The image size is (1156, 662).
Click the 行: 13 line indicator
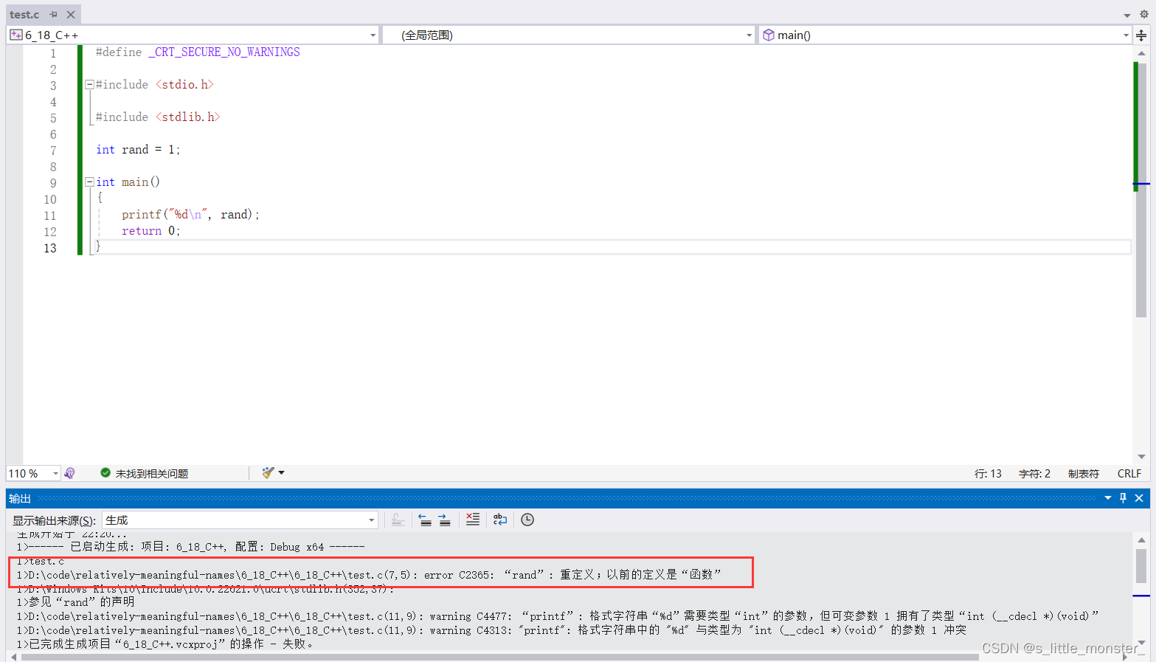(x=988, y=474)
